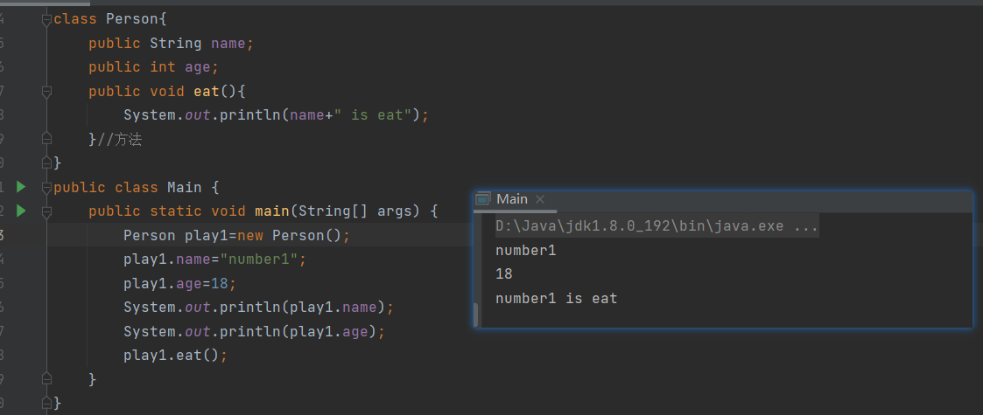The height and width of the screenshot is (415, 983).
Task: Run the main method from gutter arrow
Action: tap(21, 211)
